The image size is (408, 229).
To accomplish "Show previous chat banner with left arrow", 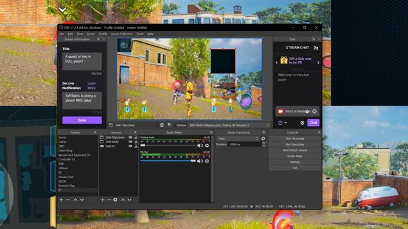I will (x=277, y=62).
